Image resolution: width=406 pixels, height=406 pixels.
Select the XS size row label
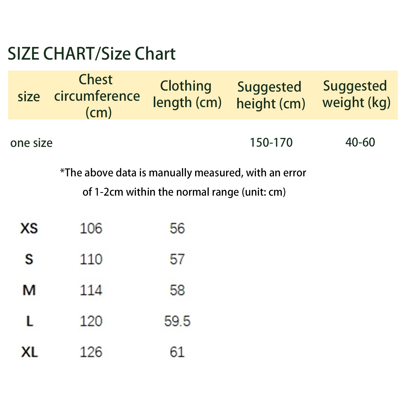29,228
